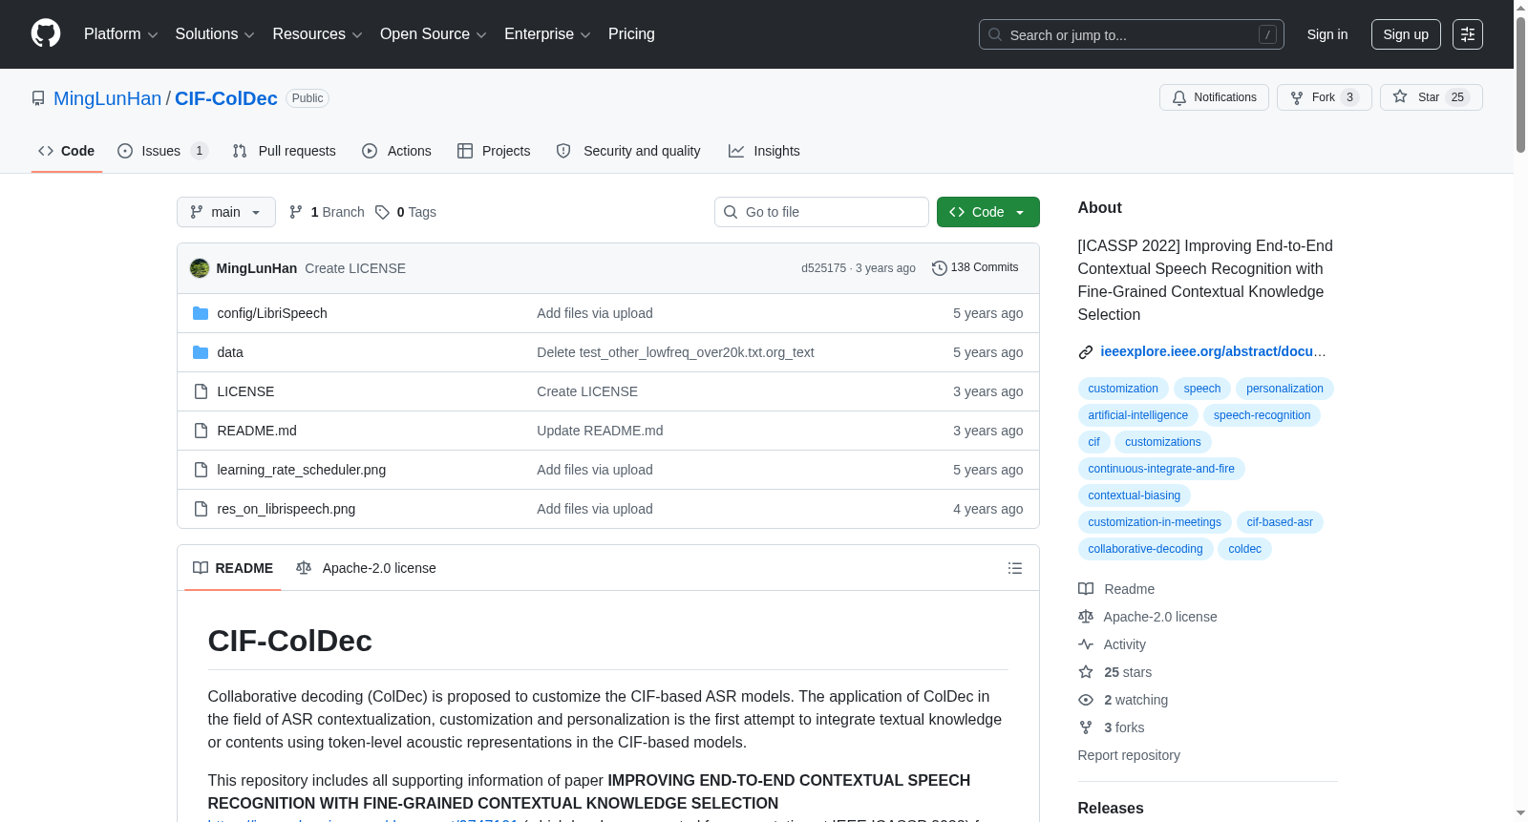Click the res_on_librispeech.png file icon
Screen dimensions: 1528x822
coord(201,509)
